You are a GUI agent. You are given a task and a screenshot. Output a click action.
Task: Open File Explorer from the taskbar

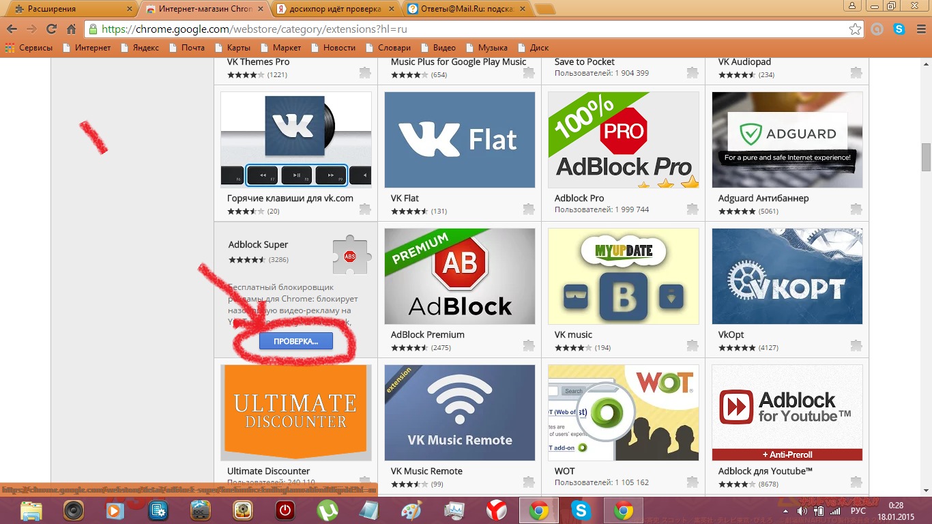tap(33, 510)
